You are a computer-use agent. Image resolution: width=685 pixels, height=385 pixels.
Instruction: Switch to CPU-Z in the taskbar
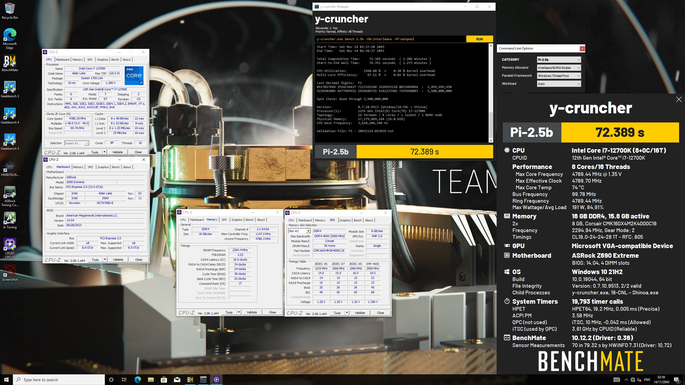(216, 380)
